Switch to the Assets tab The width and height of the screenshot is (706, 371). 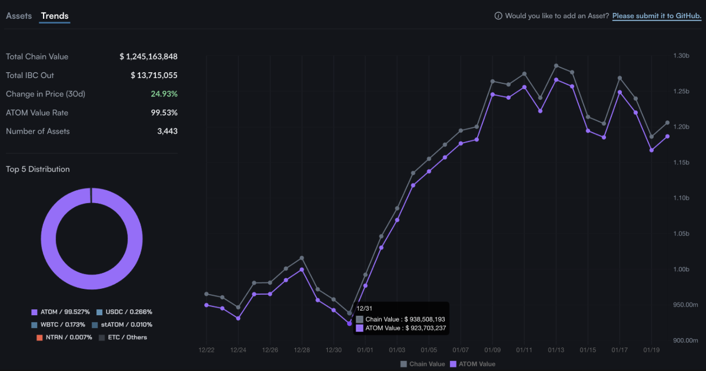click(19, 16)
